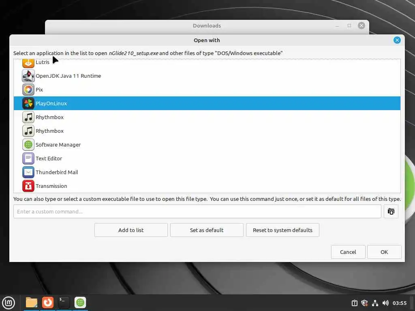Select the OpenJDK Java 11 Runtime label

click(68, 76)
